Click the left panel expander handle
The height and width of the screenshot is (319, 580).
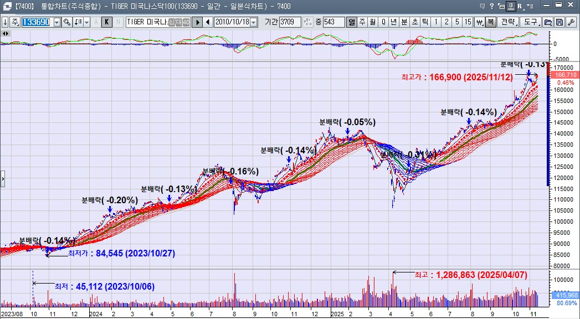coord(3,179)
